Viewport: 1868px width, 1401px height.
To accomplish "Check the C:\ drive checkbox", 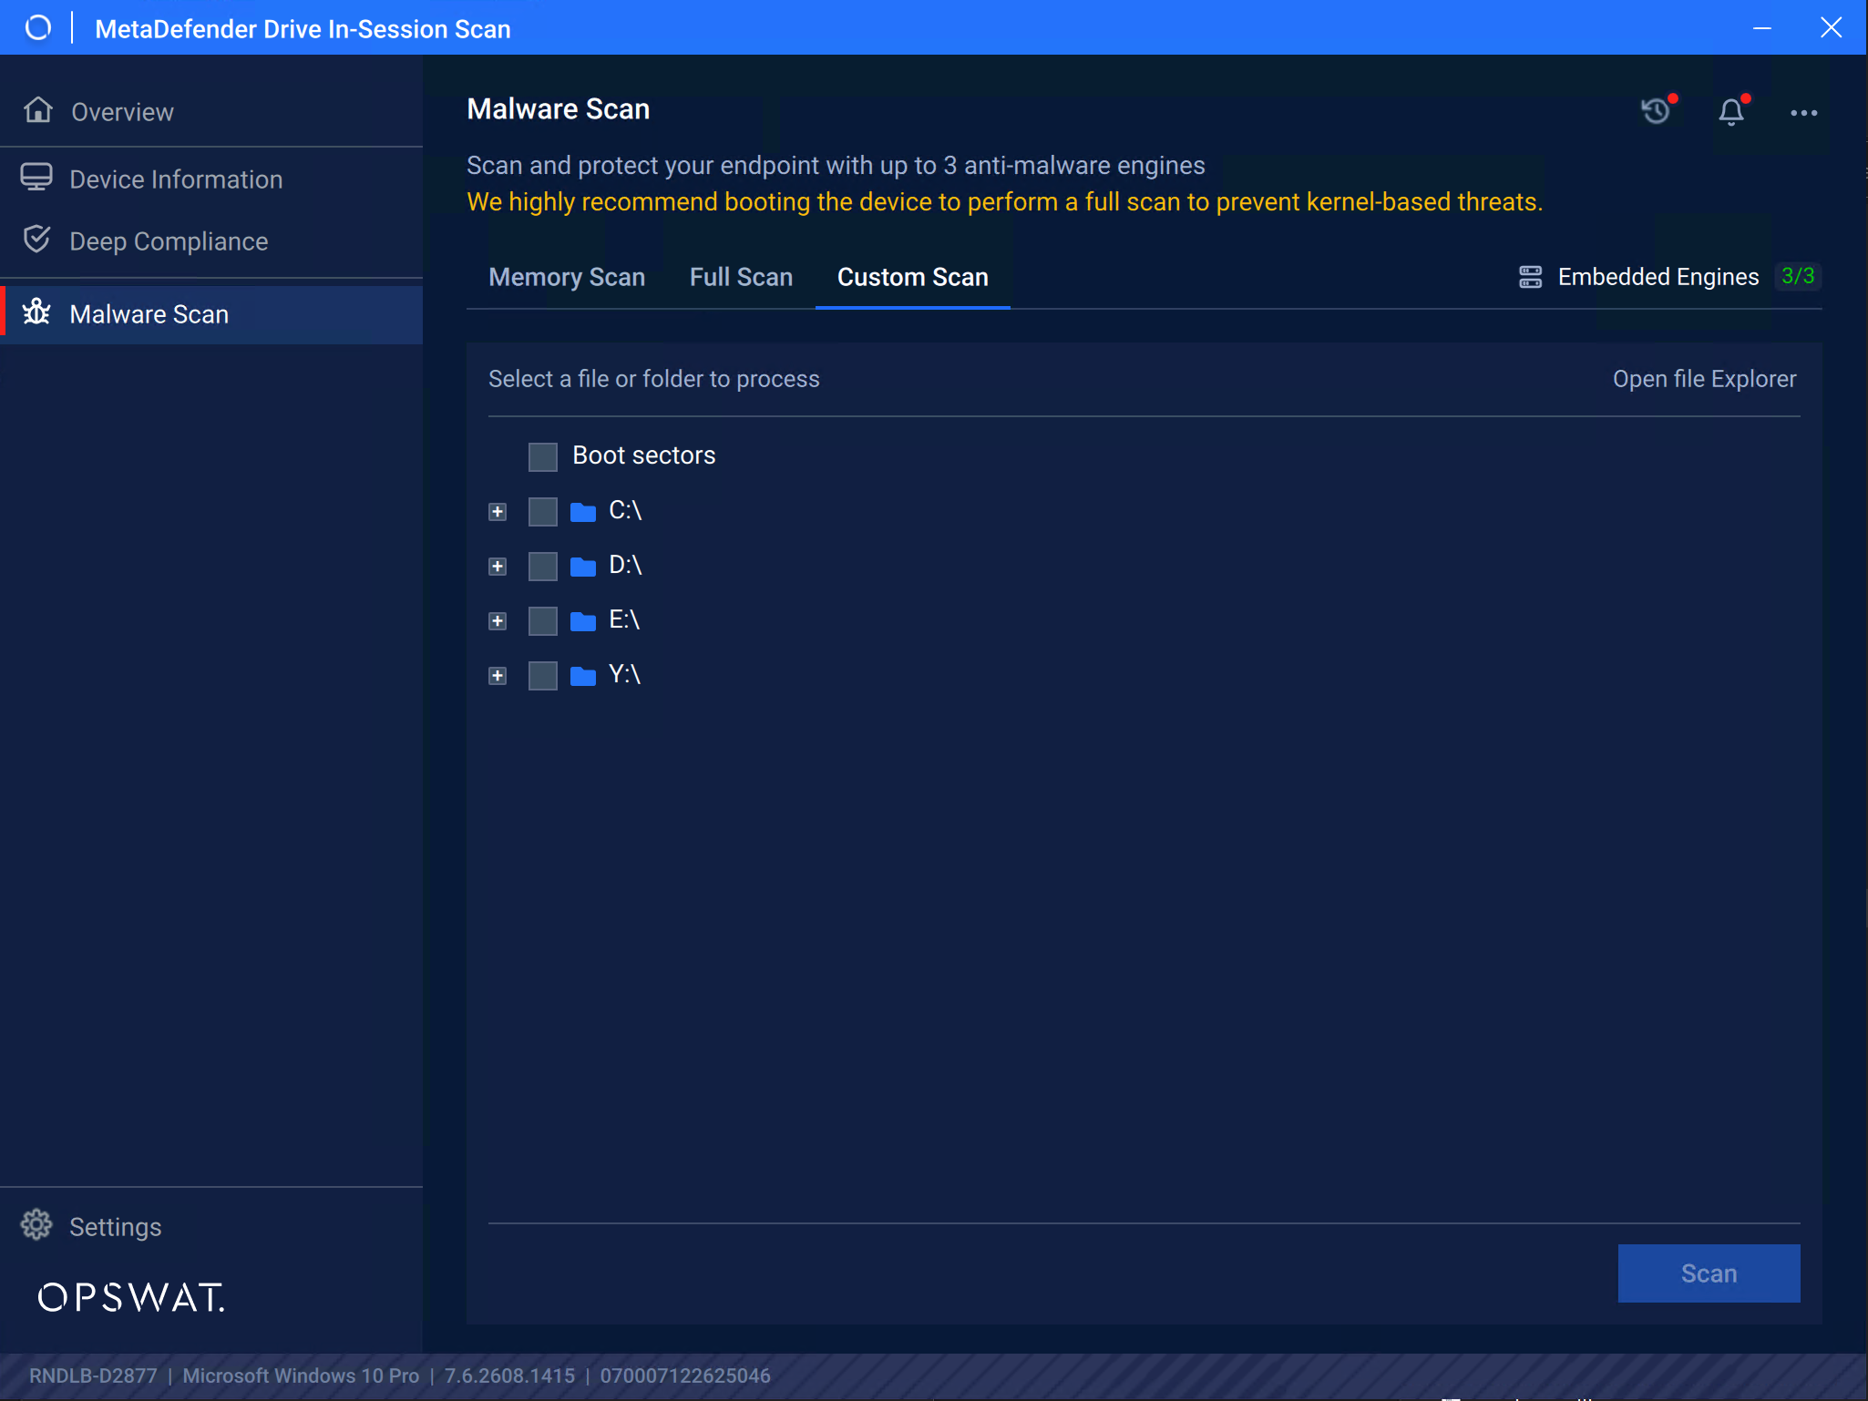I will pos(543,511).
